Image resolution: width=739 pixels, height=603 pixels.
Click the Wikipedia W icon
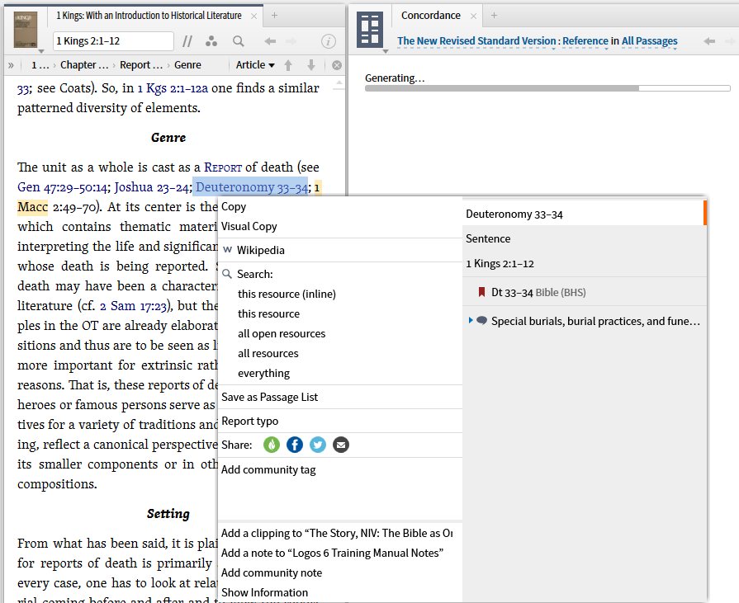(x=228, y=250)
